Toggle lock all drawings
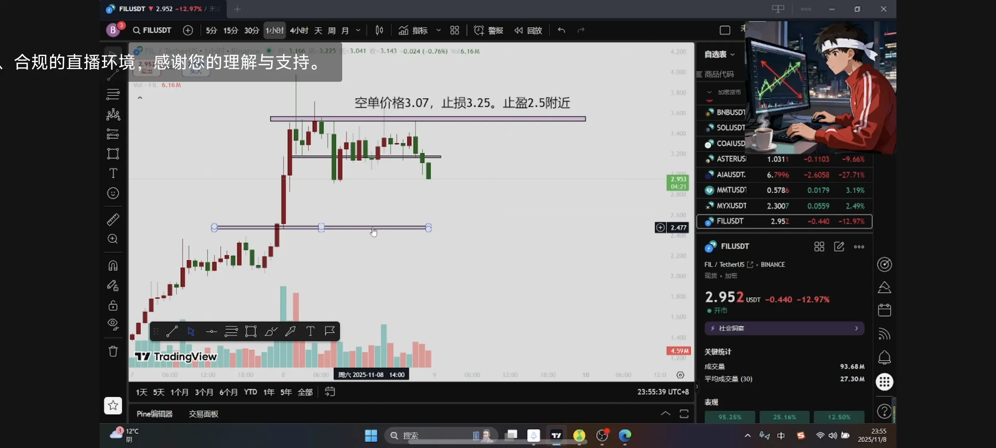996x448 pixels. pos(113,305)
